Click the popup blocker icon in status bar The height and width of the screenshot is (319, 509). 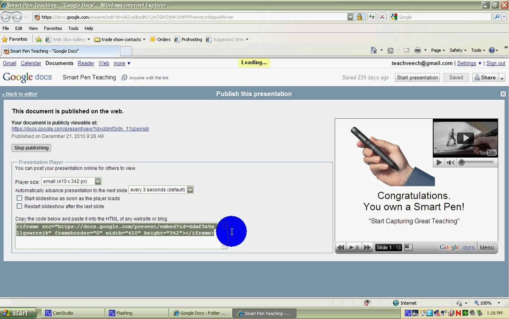[x=367, y=303]
